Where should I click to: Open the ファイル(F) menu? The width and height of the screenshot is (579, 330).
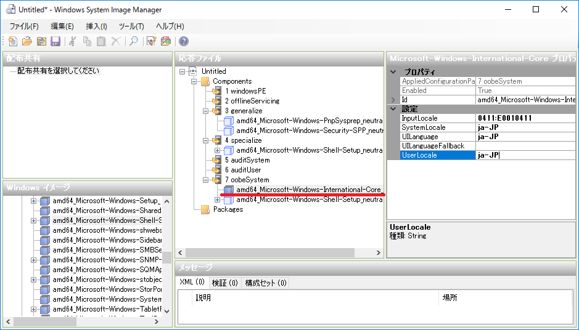pos(24,26)
